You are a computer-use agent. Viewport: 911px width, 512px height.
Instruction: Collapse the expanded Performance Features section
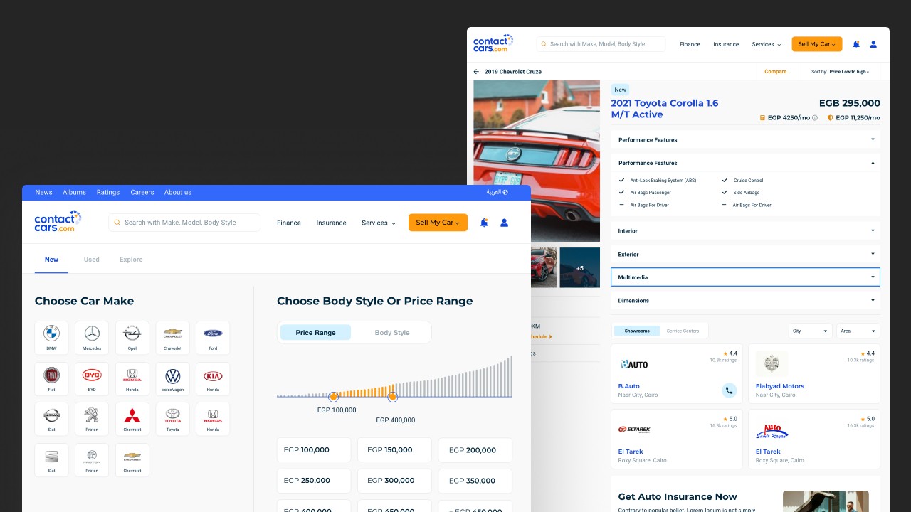tap(745, 163)
